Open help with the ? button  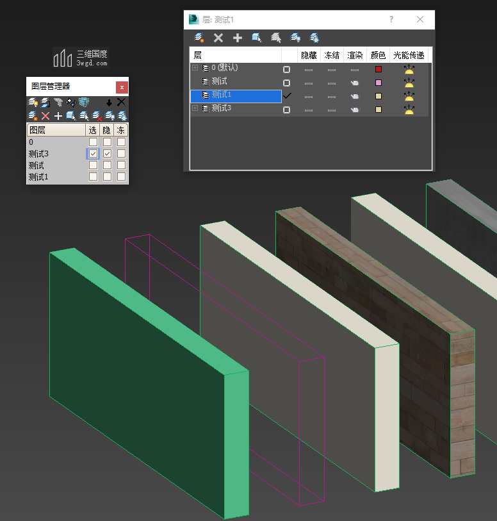(x=391, y=20)
